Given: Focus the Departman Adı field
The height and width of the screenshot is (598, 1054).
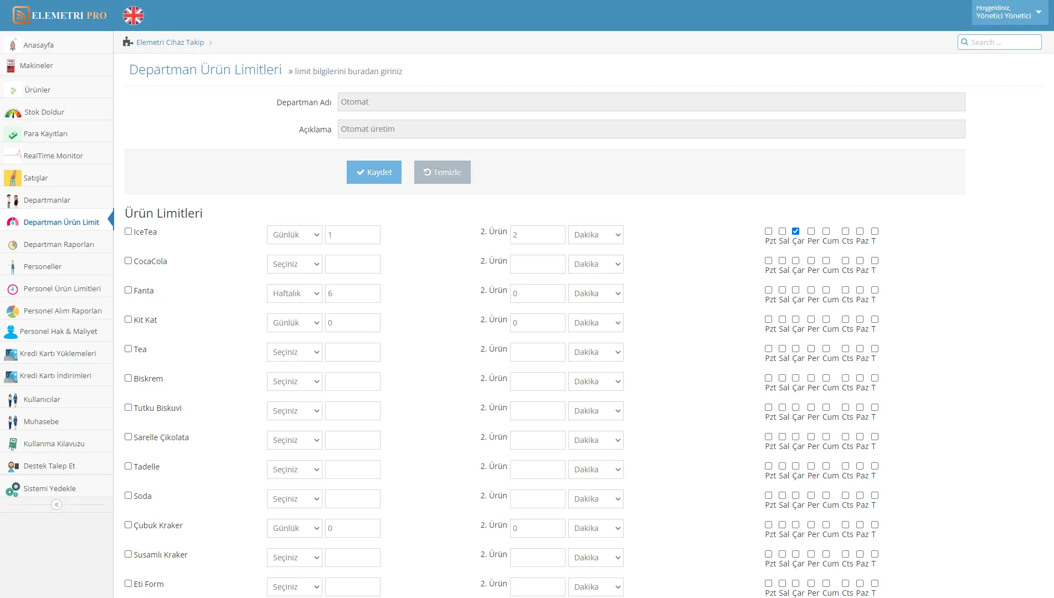Looking at the screenshot, I should (651, 102).
